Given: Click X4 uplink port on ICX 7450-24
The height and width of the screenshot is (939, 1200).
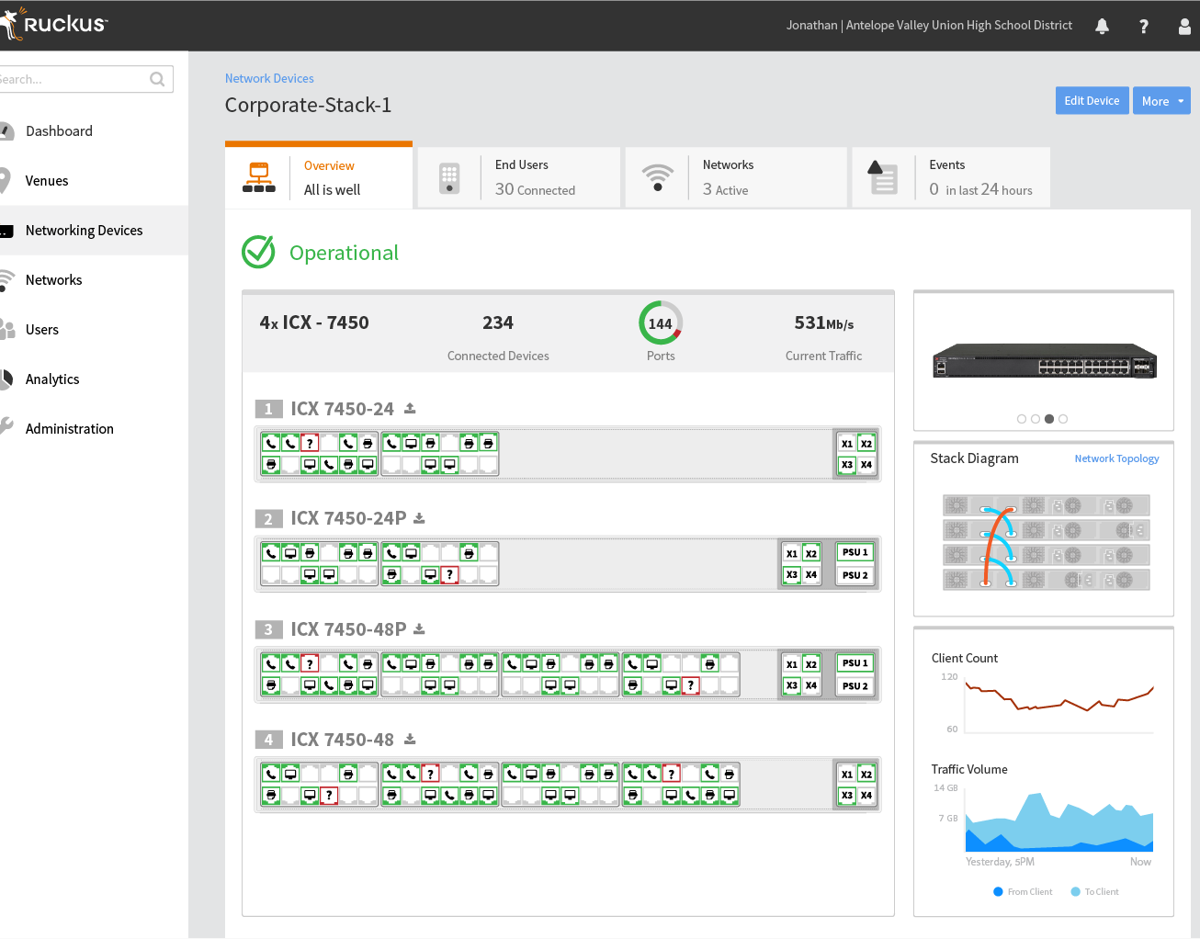Looking at the screenshot, I should [866, 465].
